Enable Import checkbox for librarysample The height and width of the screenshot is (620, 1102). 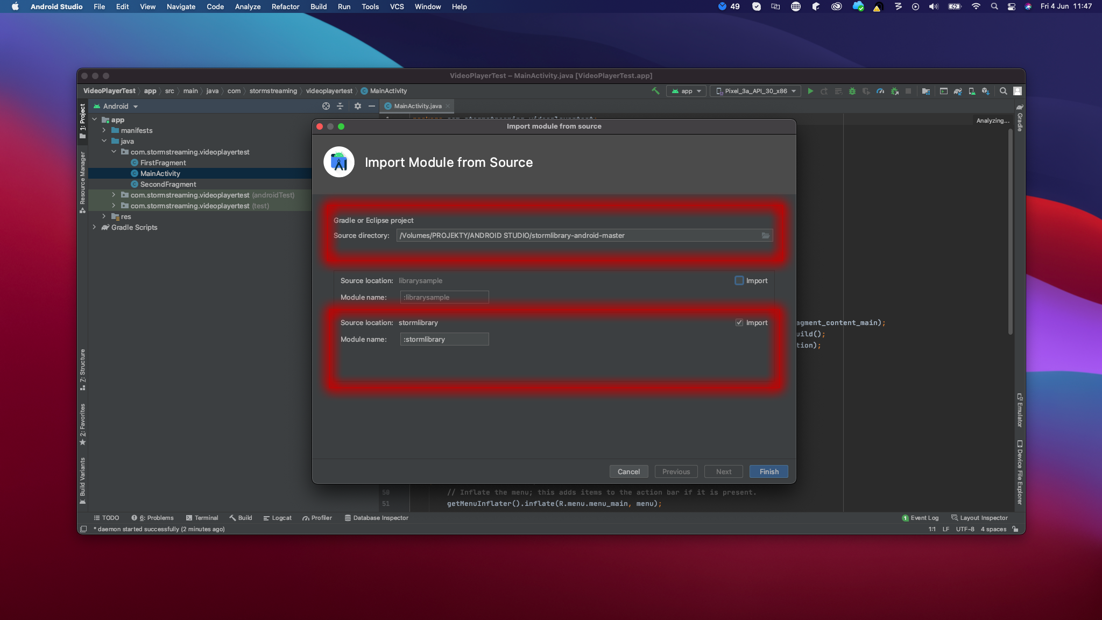(x=739, y=280)
